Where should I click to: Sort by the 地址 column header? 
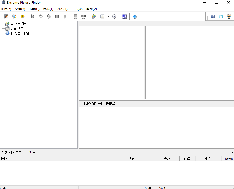point(63,159)
